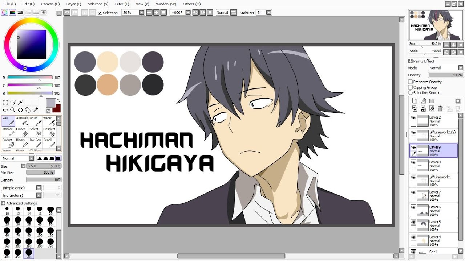Rotate view counterclockwise in navigator panel
This screenshot has width=465, height=261.
tap(447, 52)
